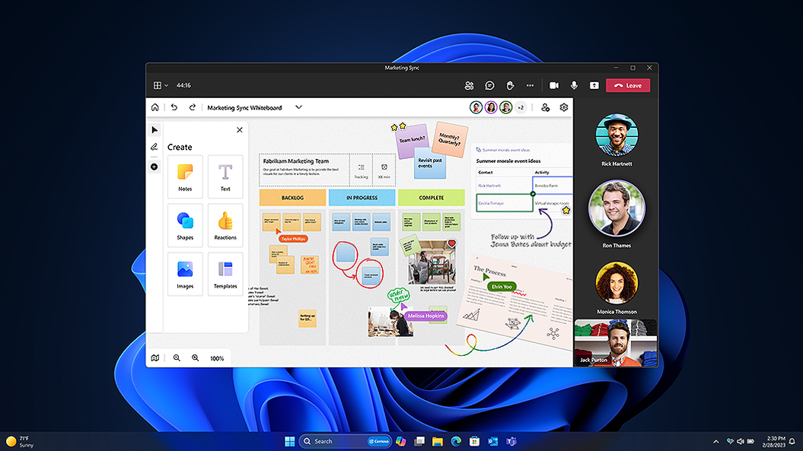Click the whiteboard share icon
803x451 pixels.
tap(546, 108)
